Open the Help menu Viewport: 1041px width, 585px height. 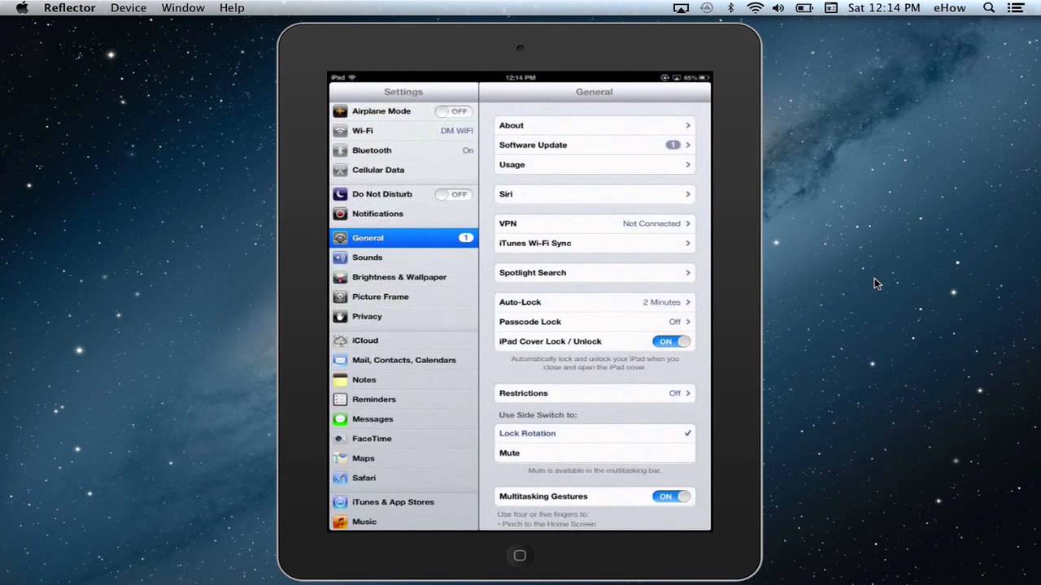[232, 7]
